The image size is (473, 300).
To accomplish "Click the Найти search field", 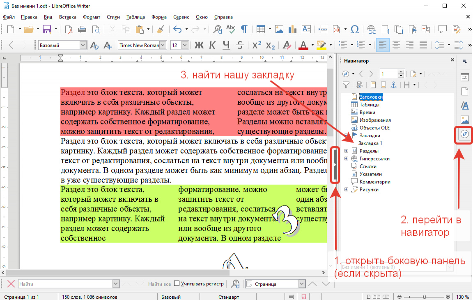I will [x=66, y=284].
